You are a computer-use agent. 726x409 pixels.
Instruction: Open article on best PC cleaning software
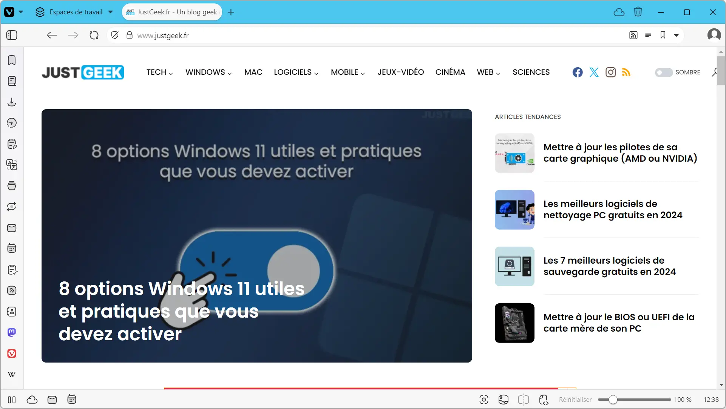pyautogui.click(x=613, y=209)
